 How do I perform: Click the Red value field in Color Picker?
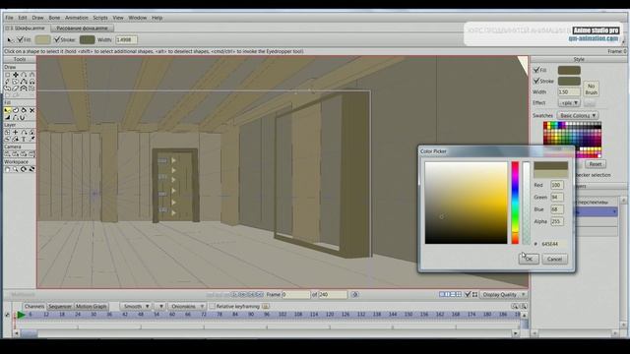tap(556, 185)
